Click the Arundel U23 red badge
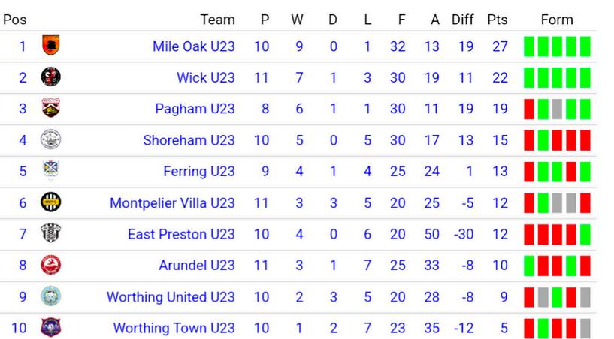 tap(50, 265)
